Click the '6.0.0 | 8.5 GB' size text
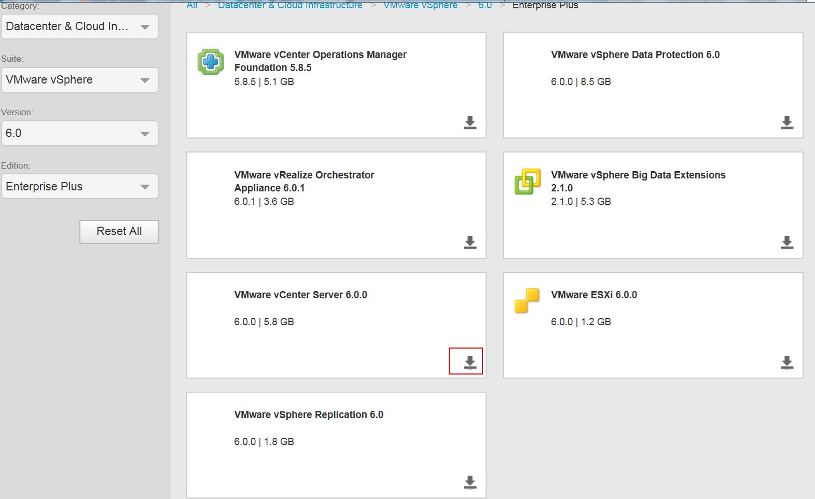 click(x=581, y=81)
